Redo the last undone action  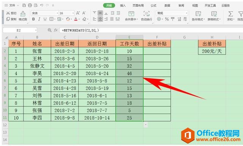pos(47,5)
